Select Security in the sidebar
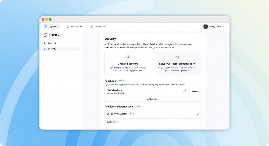Screen dimensions: 269x146 point(61,49)
